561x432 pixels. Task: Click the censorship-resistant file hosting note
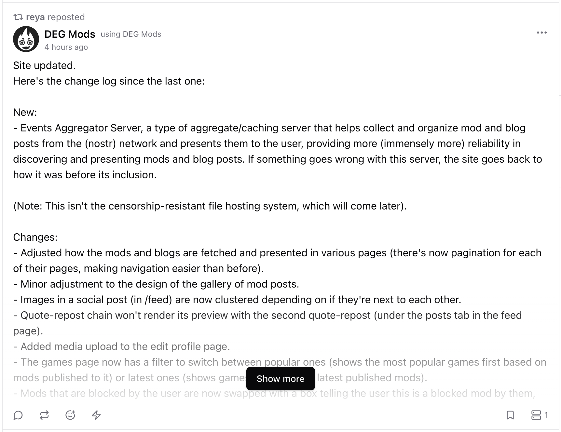point(210,206)
